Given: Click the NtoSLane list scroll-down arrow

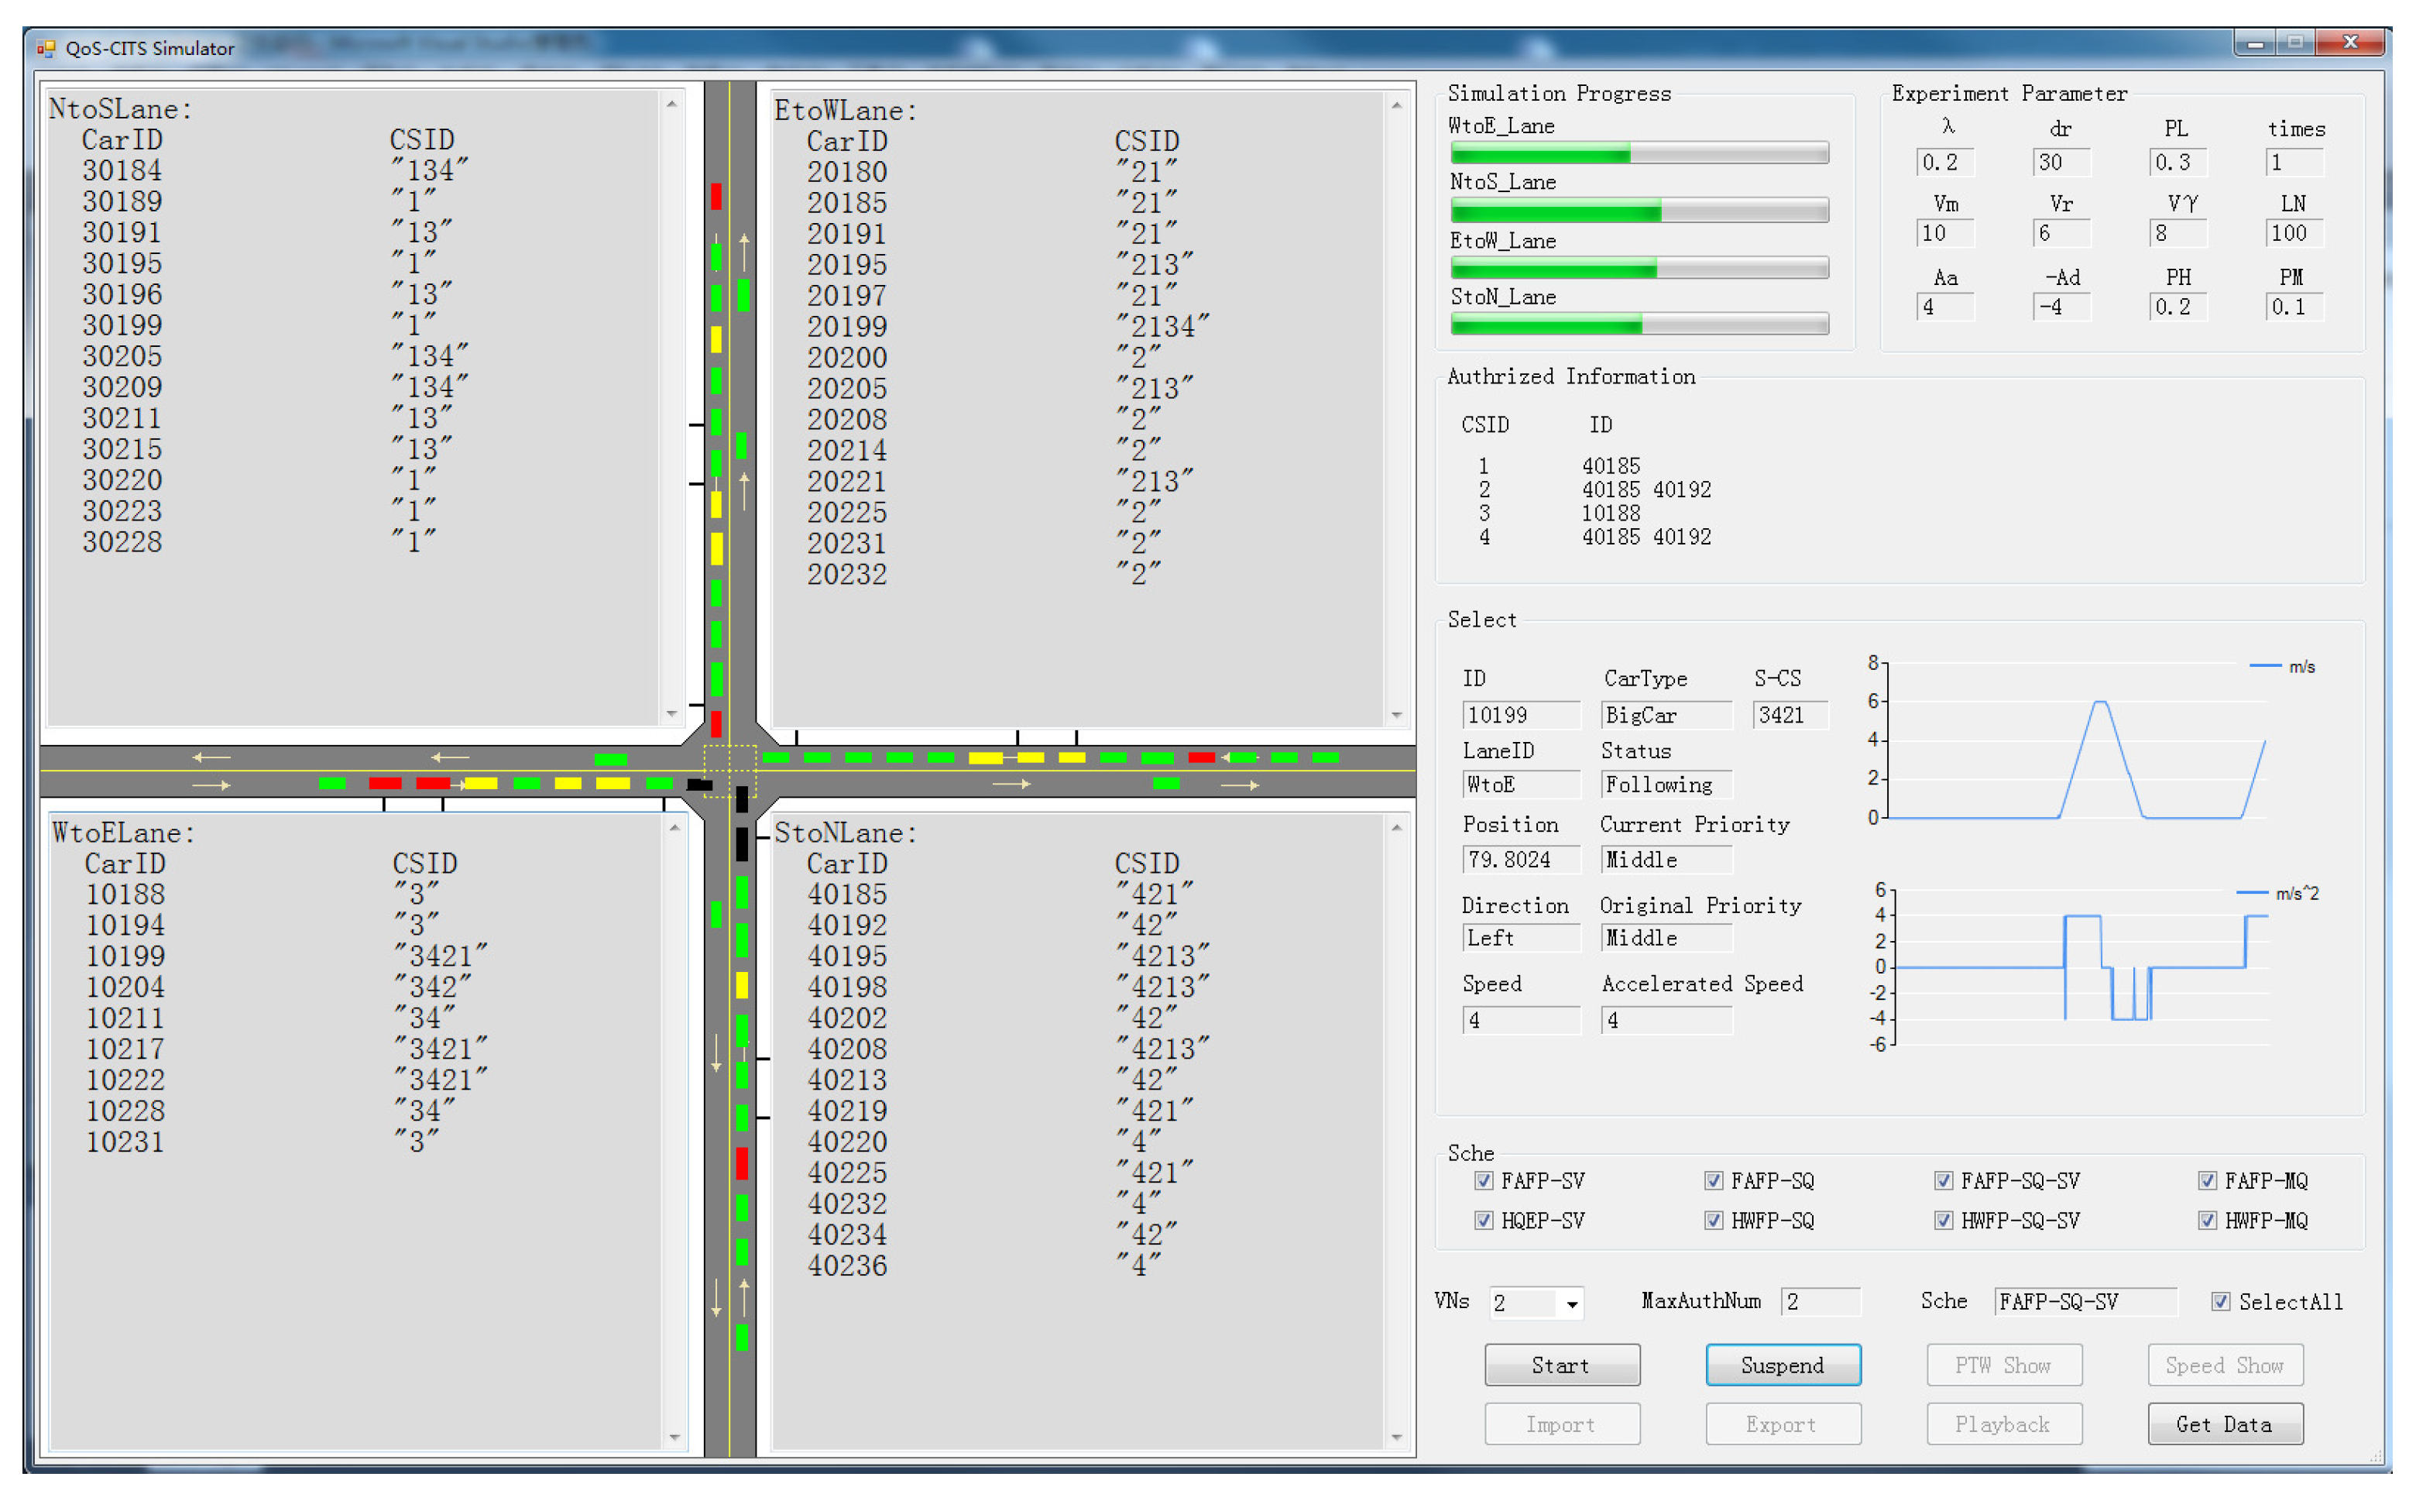Looking at the screenshot, I should (671, 713).
